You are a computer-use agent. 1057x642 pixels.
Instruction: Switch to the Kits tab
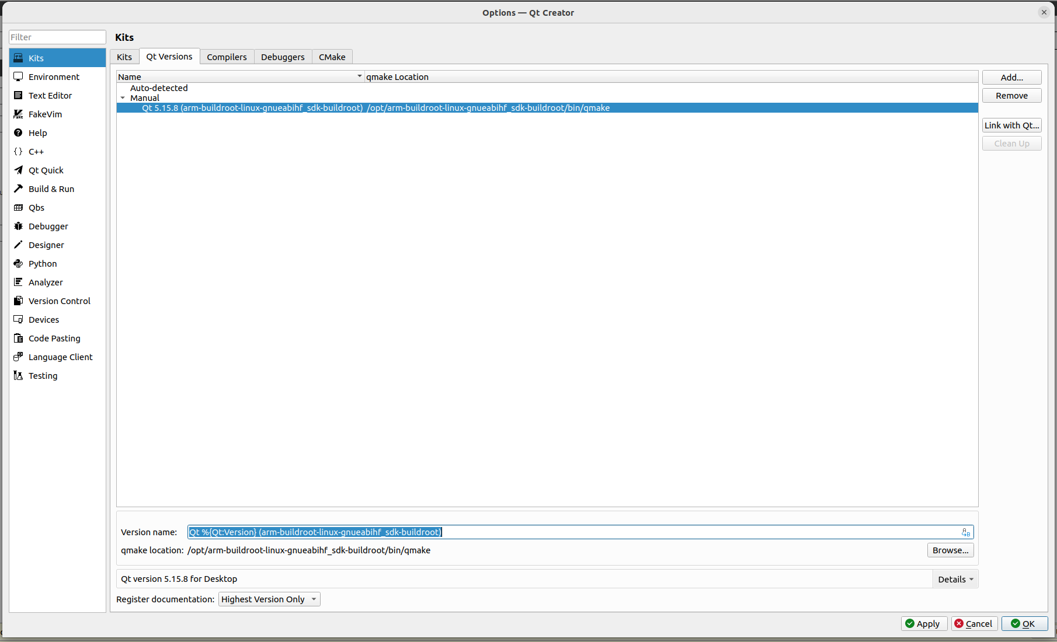124,57
